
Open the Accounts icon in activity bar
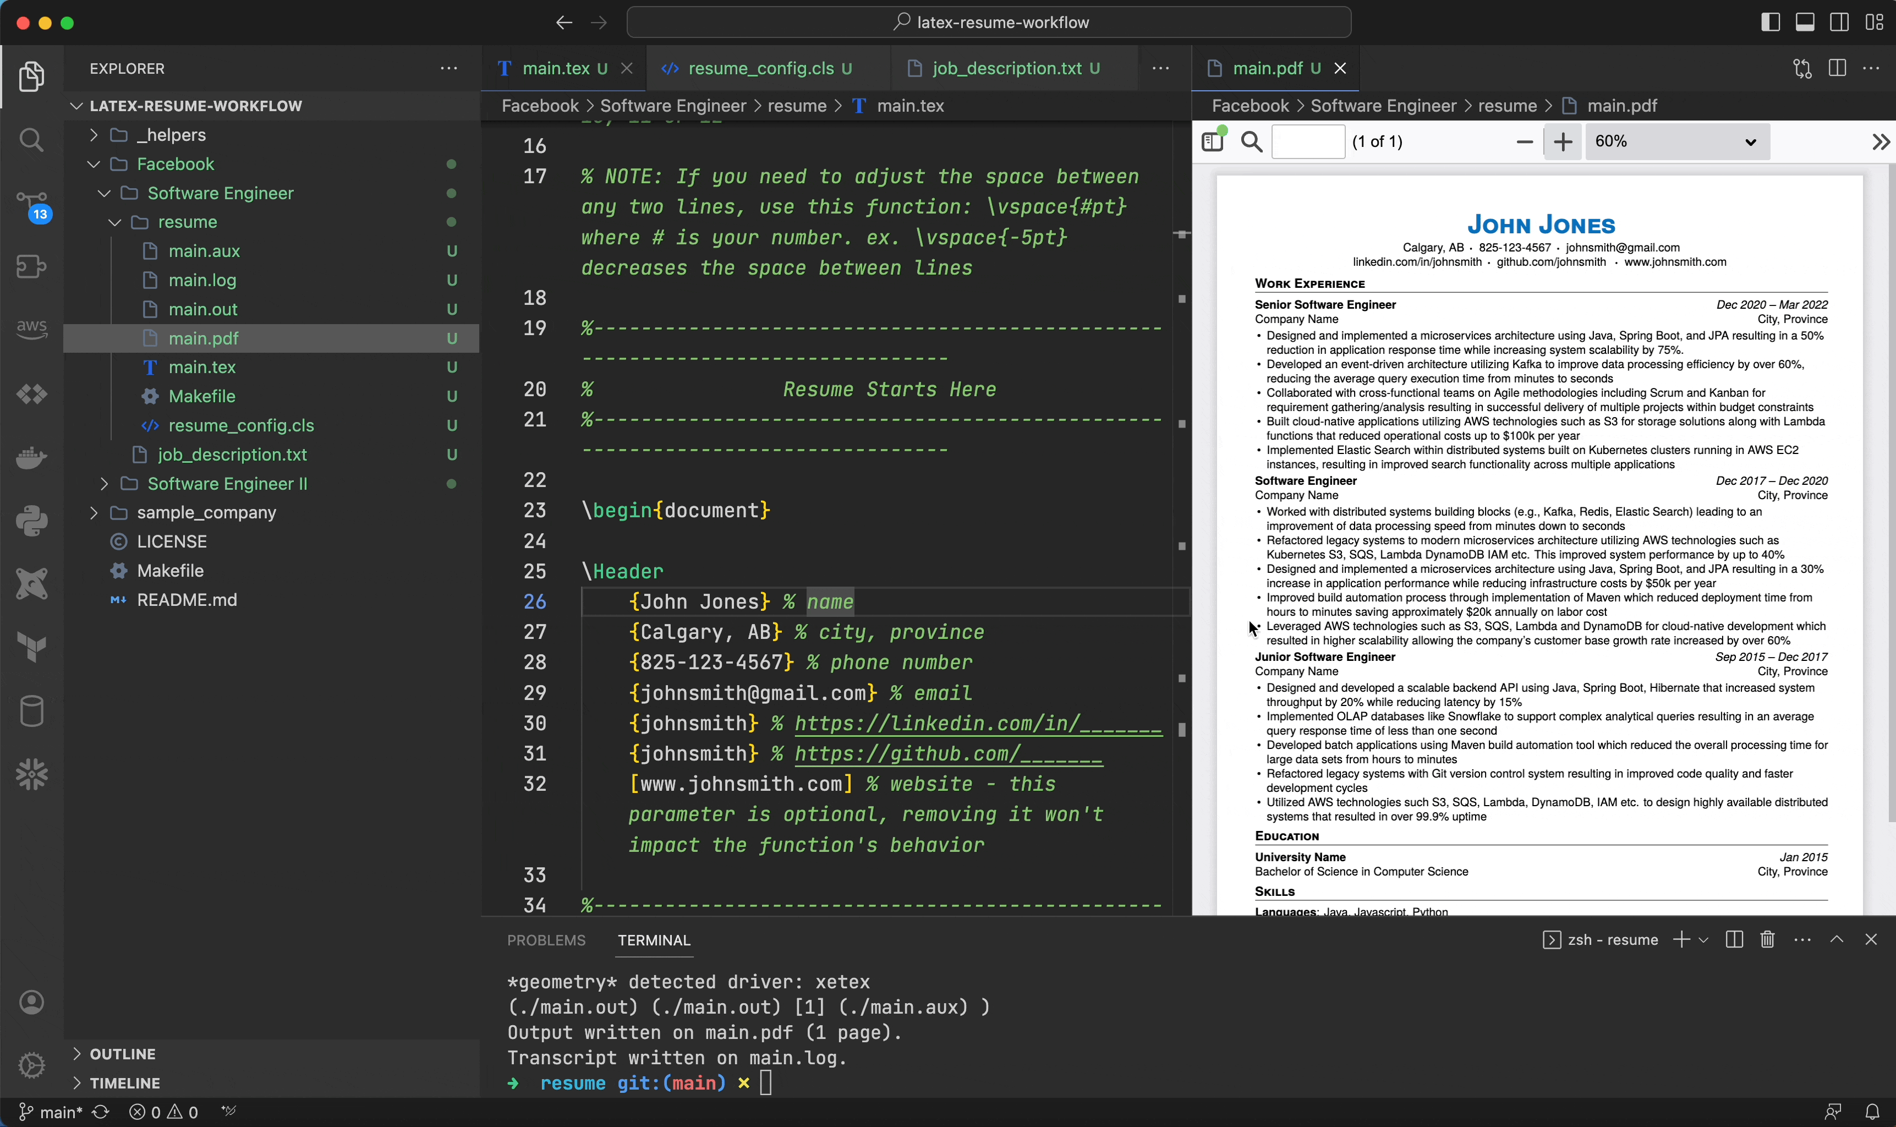31,1003
